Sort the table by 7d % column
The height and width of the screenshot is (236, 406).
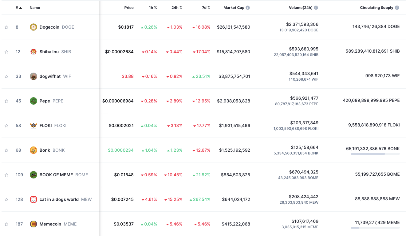click(x=206, y=7)
